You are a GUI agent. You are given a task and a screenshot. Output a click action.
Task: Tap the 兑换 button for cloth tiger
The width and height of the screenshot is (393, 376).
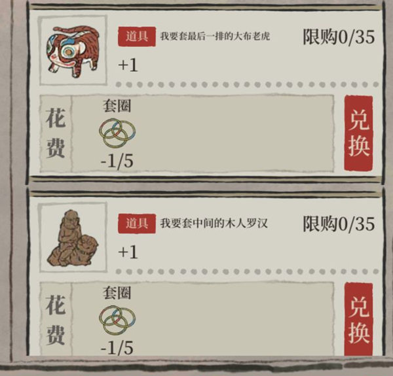pos(359,133)
